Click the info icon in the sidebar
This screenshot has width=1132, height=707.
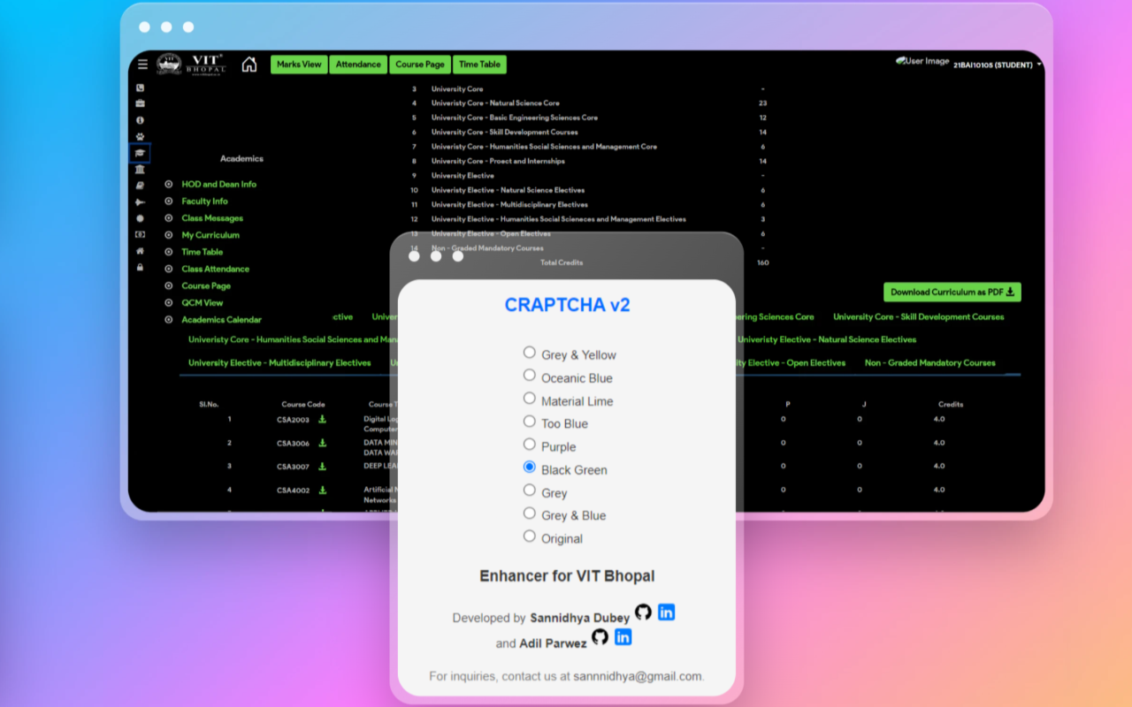tap(140, 120)
